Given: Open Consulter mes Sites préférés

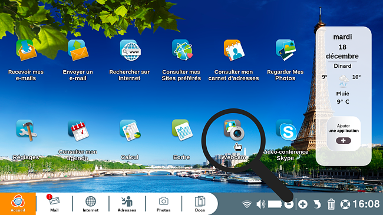Looking at the screenshot, I should pos(182,50).
